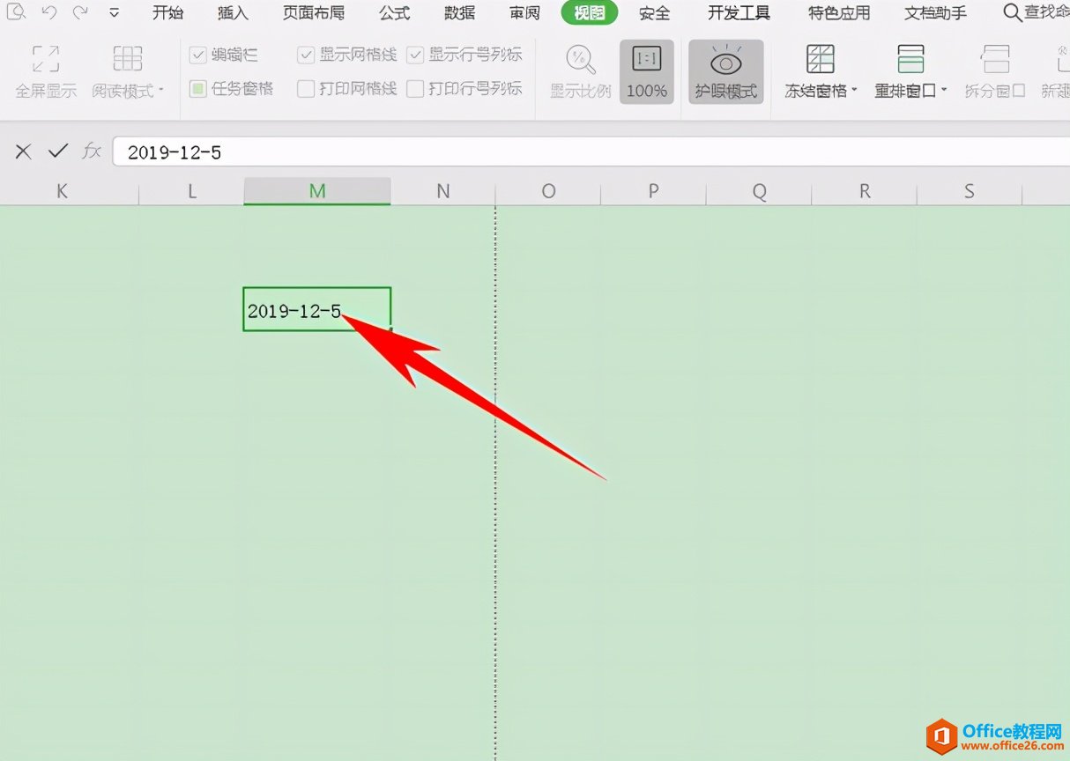Viewport: 1070px width, 761px height.
Task: Open the 阅读模式 dropdown arrow
Action: point(161,90)
